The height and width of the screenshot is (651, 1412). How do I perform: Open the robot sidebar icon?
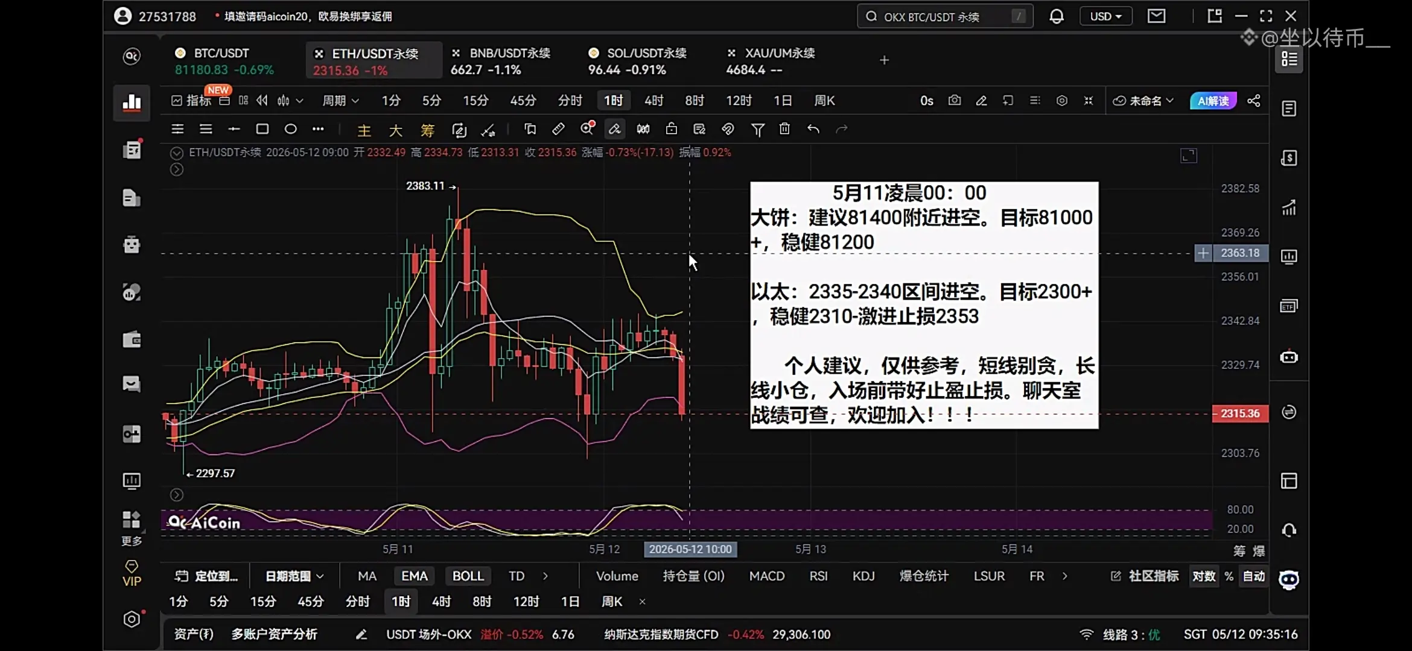click(132, 245)
